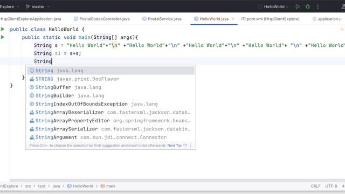Change CRLF line separator in status bar

click(x=315, y=186)
